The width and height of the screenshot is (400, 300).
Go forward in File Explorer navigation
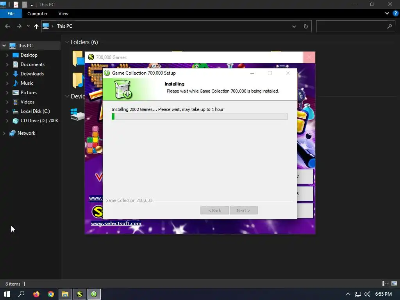(19, 26)
